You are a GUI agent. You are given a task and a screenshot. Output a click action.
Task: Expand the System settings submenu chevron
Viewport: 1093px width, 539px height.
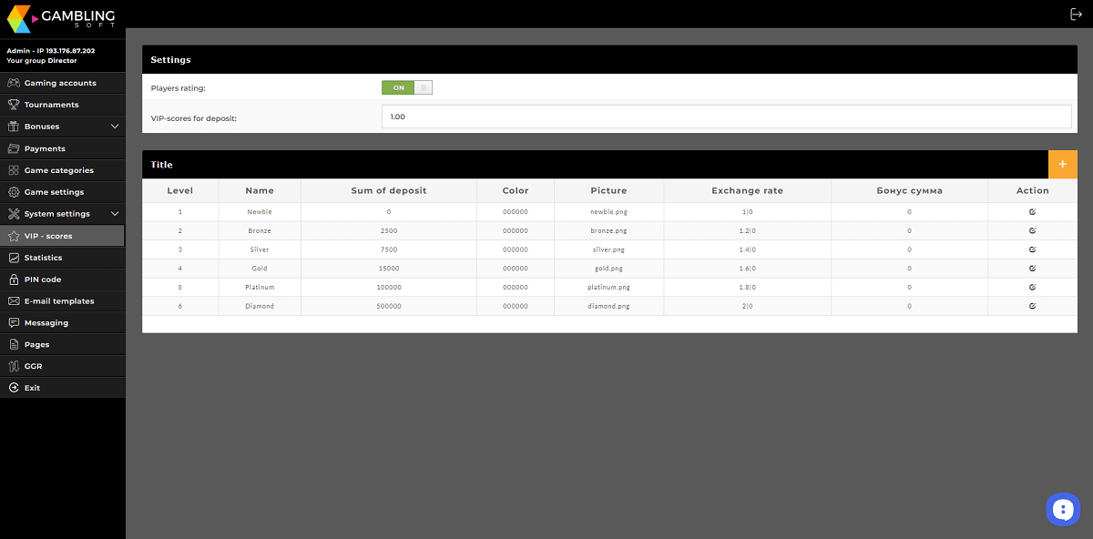115,214
